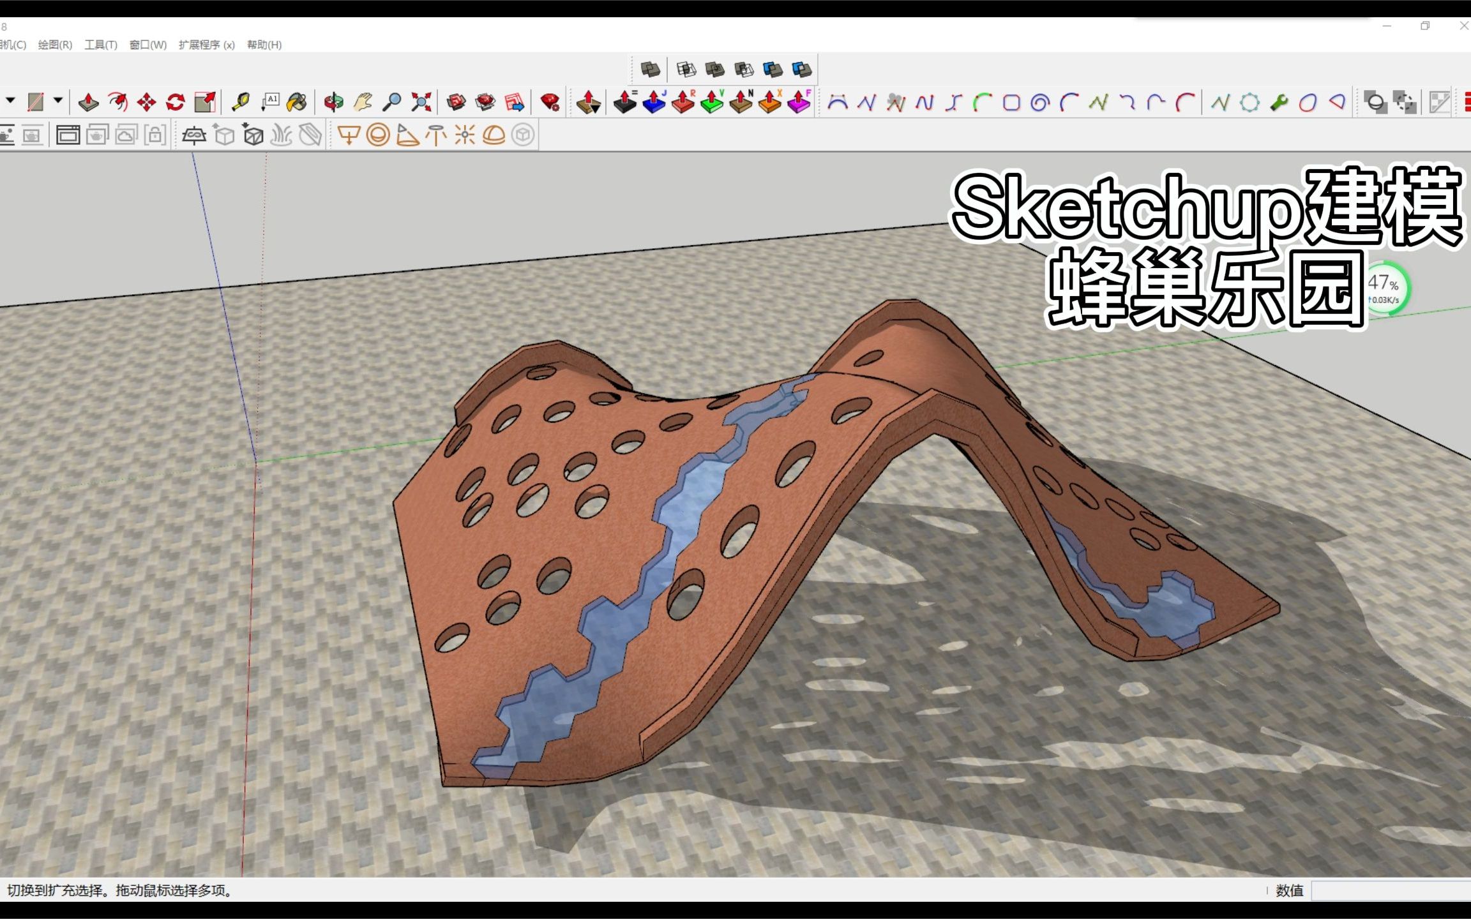Open the 3D Warehouse icon

(456, 102)
